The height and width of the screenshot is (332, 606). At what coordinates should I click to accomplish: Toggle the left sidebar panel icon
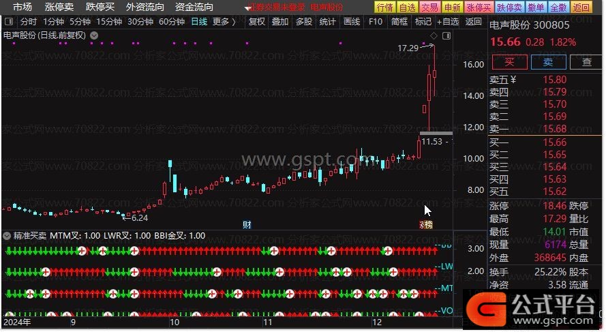tap(9, 22)
